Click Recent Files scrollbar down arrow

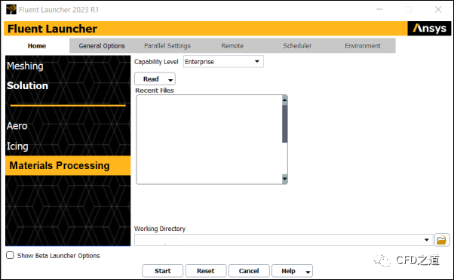[284, 179]
